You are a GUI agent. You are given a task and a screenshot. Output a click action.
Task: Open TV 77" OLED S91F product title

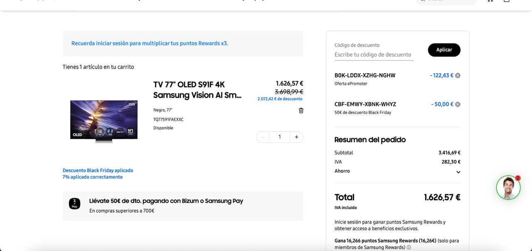pos(197,90)
